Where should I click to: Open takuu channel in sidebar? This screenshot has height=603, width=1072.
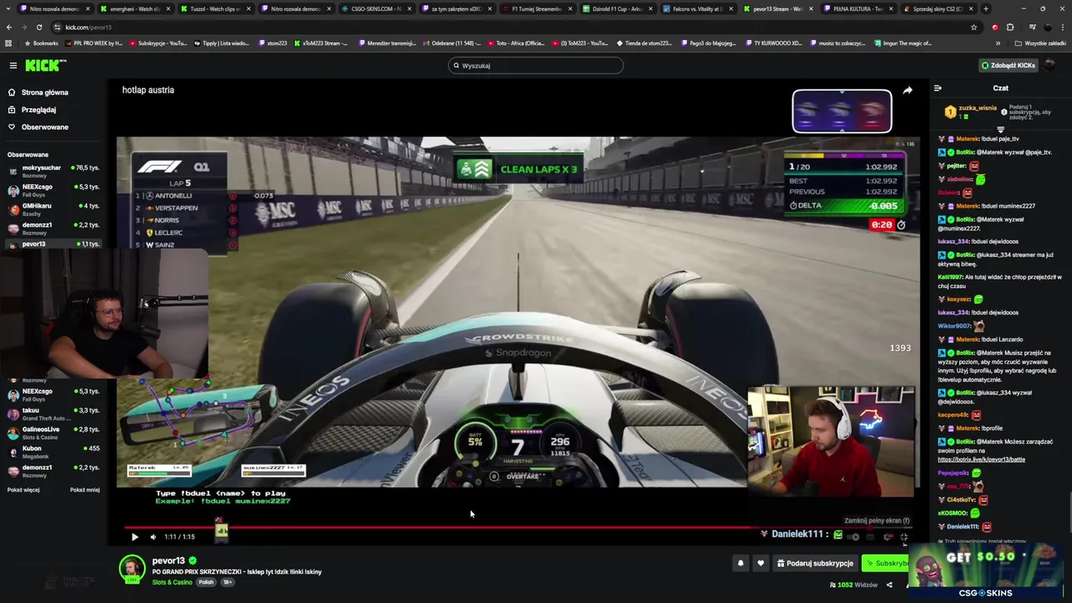(x=54, y=414)
